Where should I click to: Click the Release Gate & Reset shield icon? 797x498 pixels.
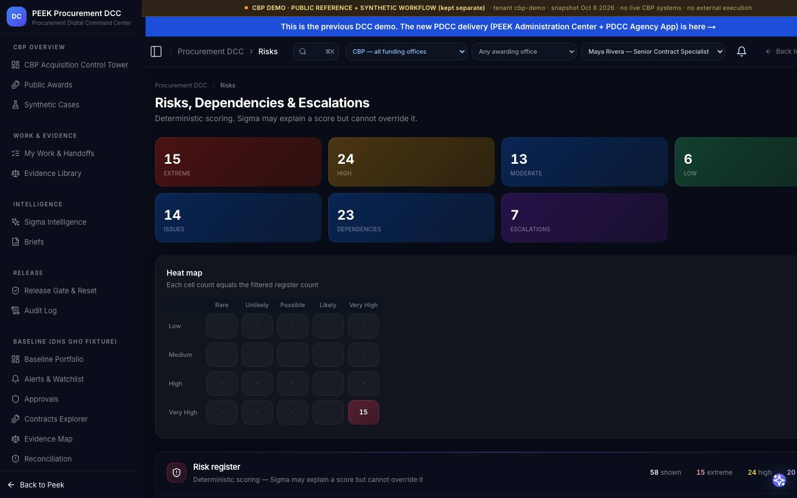point(15,290)
